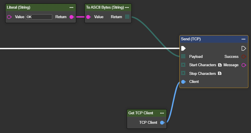Image resolution: width=251 pixels, height=133 pixels.
Task: Click the Start Characters array input pin
Action: 183,65
